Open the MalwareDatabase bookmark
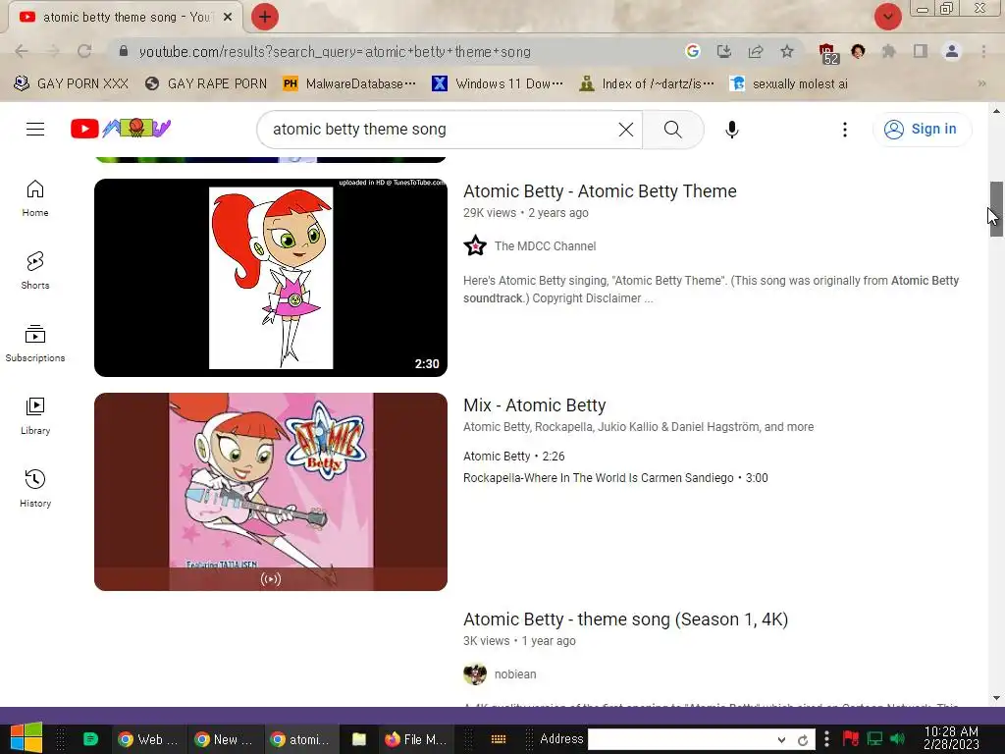 (350, 83)
